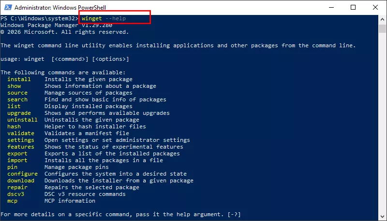Click the vertical scrollbar thumb

pyautogui.click(x=382, y=28)
